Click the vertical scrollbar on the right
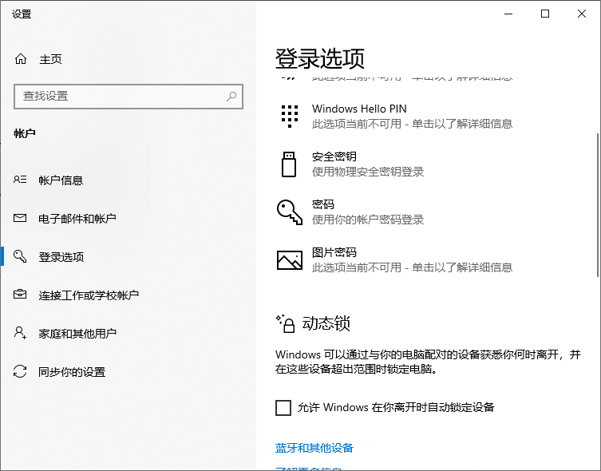 coord(596,205)
